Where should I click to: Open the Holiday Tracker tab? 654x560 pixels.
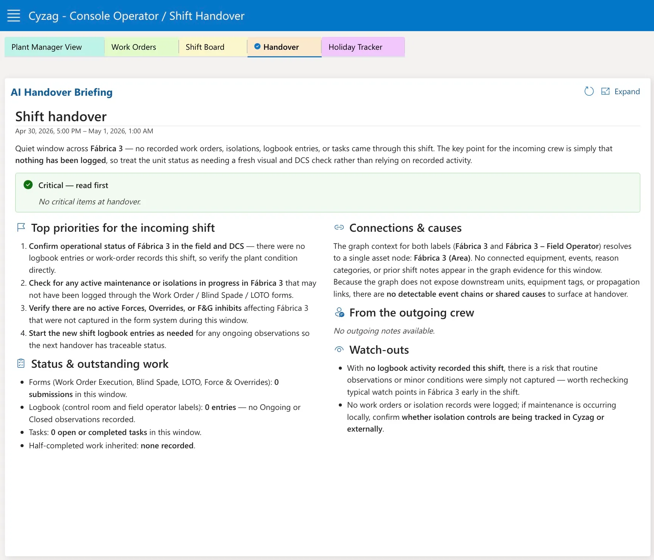click(363, 47)
